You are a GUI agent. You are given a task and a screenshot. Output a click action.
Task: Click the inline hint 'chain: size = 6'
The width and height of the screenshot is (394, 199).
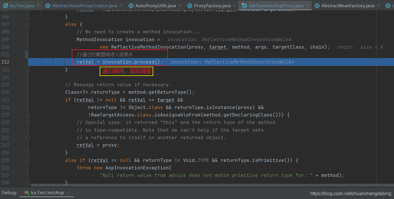click(360, 47)
